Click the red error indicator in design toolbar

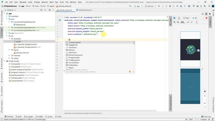point(207,18)
